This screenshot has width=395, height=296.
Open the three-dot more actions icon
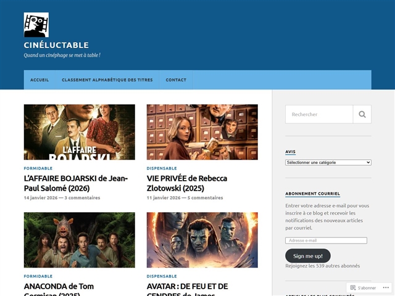pos(386,287)
